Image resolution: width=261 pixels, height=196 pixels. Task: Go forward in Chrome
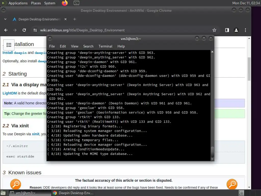pos(15,30)
